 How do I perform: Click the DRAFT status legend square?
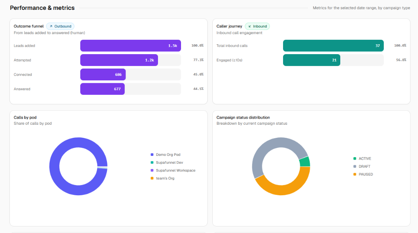(x=355, y=167)
